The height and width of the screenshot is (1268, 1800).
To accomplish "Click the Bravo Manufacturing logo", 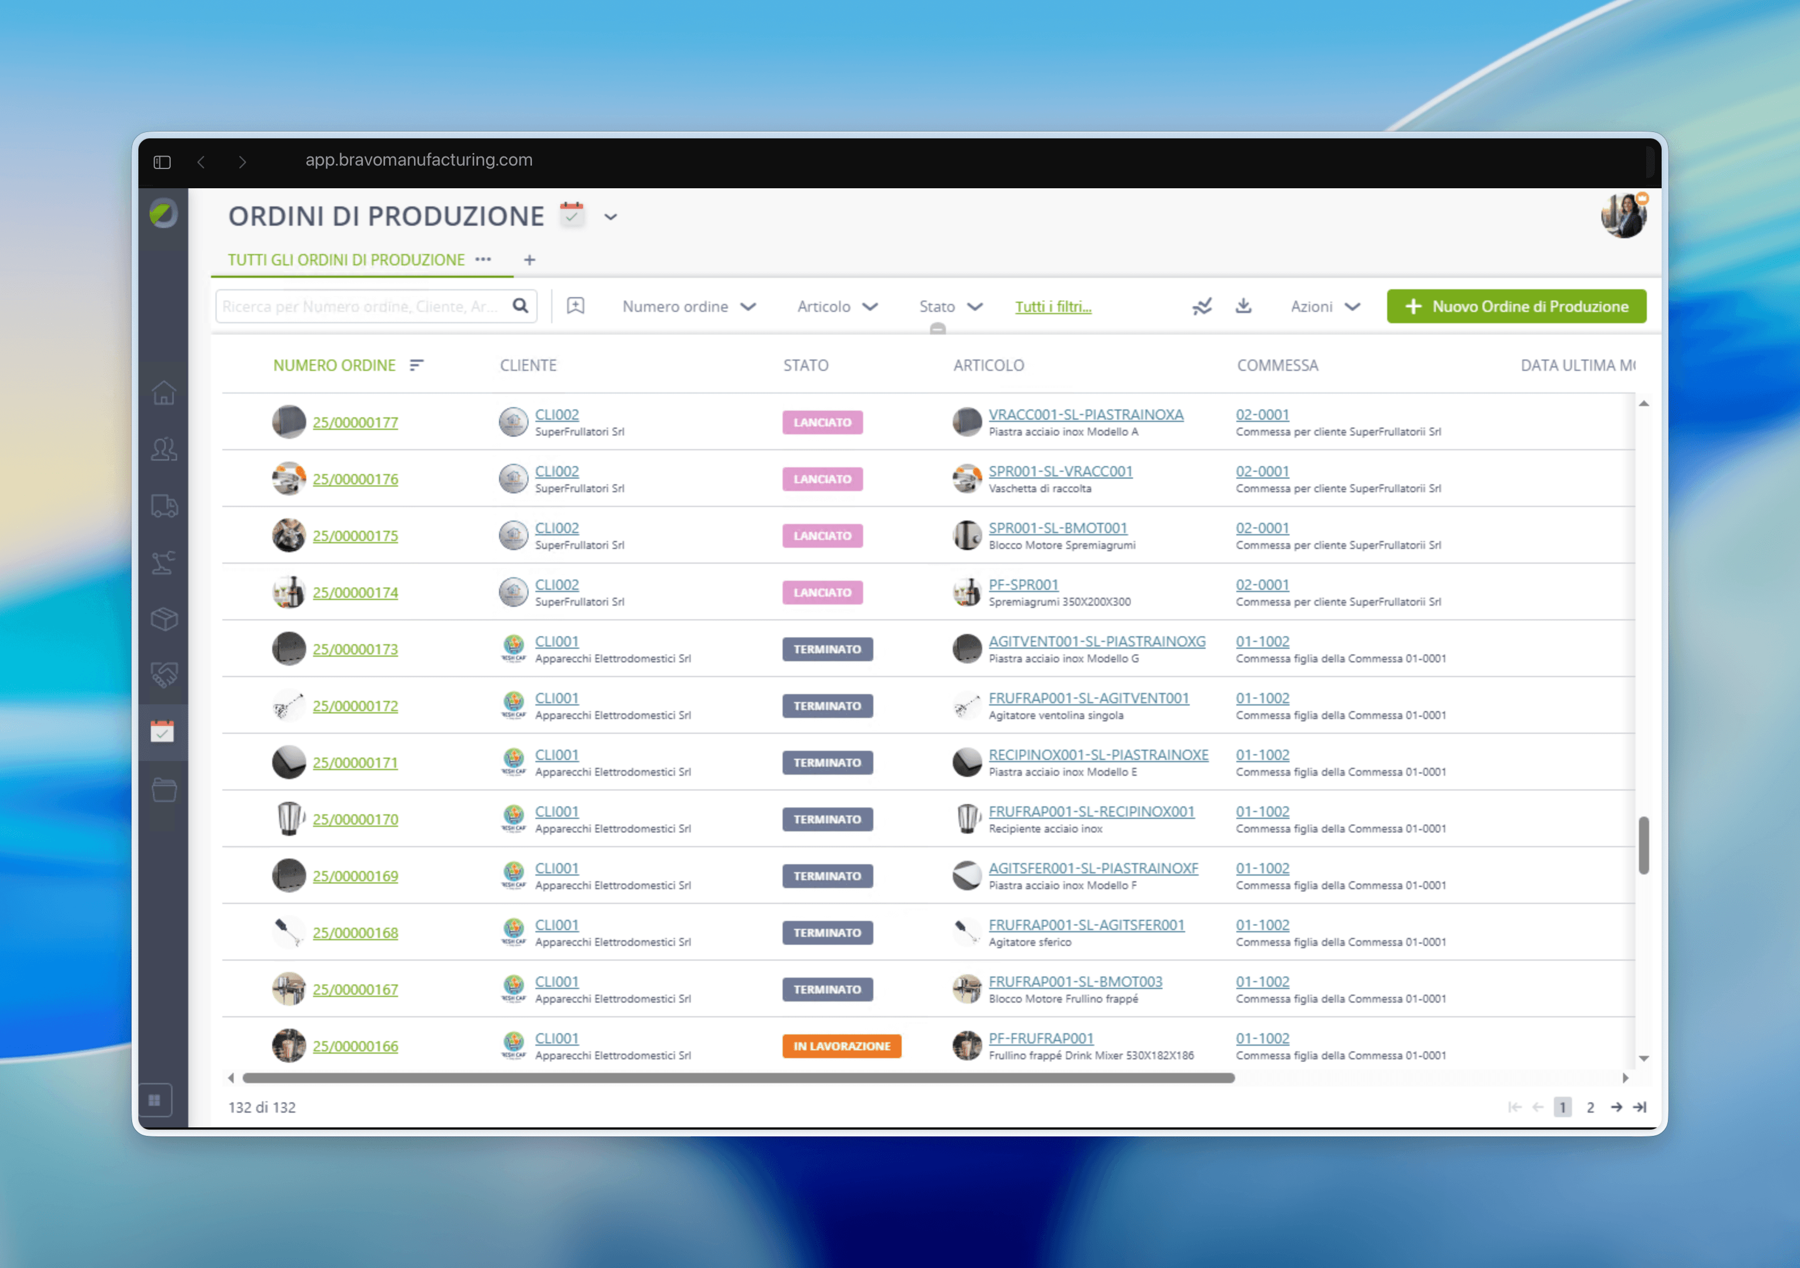I will (x=163, y=213).
